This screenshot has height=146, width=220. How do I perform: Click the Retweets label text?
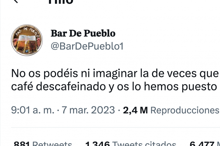click(x=52, y=144)
